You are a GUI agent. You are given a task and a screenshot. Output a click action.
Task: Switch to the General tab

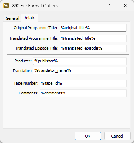point(12,18)
